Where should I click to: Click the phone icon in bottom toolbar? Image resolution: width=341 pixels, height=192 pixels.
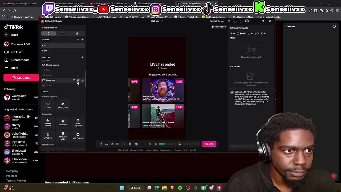pyautogui.click(x=125, y=144)
